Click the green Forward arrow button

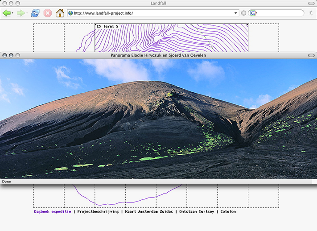21,13
